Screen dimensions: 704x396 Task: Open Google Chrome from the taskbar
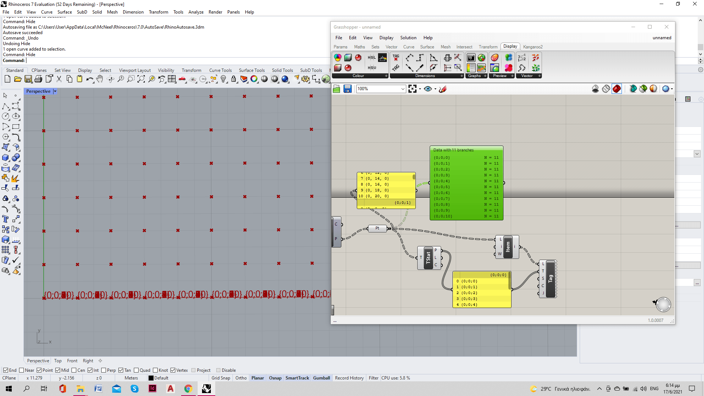click(188, 389)
